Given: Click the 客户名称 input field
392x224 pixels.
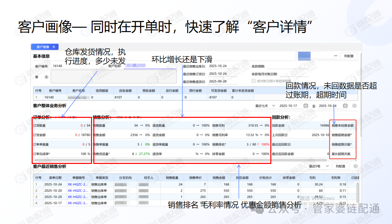Looking at the screenshot, I should tap(150, 66).
